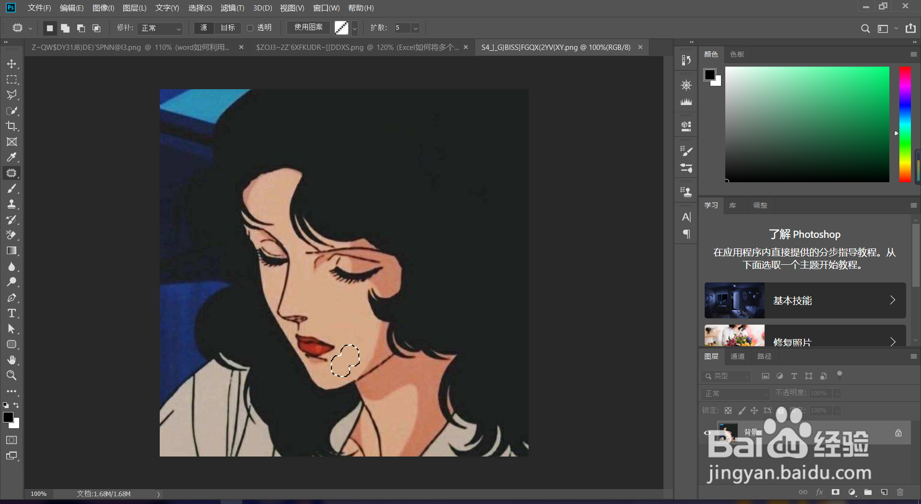Select the Dodge tool

[12, 282]
